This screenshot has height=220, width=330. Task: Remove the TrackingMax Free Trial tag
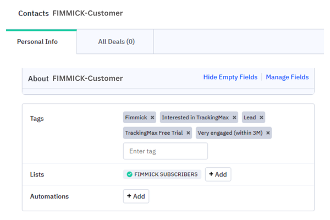pyautogui.click(x=188, y=133)
